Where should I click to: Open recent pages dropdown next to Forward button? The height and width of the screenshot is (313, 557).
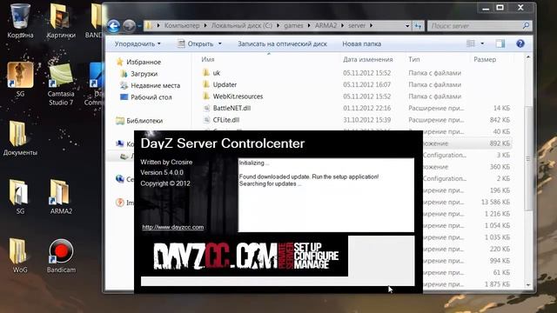[139, 25]
